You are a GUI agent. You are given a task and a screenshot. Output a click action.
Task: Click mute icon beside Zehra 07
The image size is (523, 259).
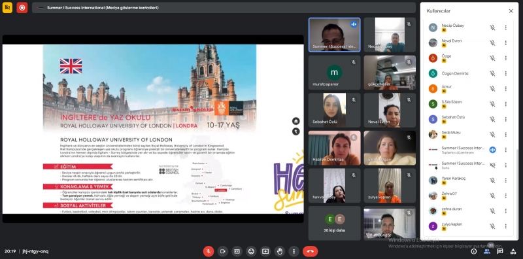coord(492,196)
